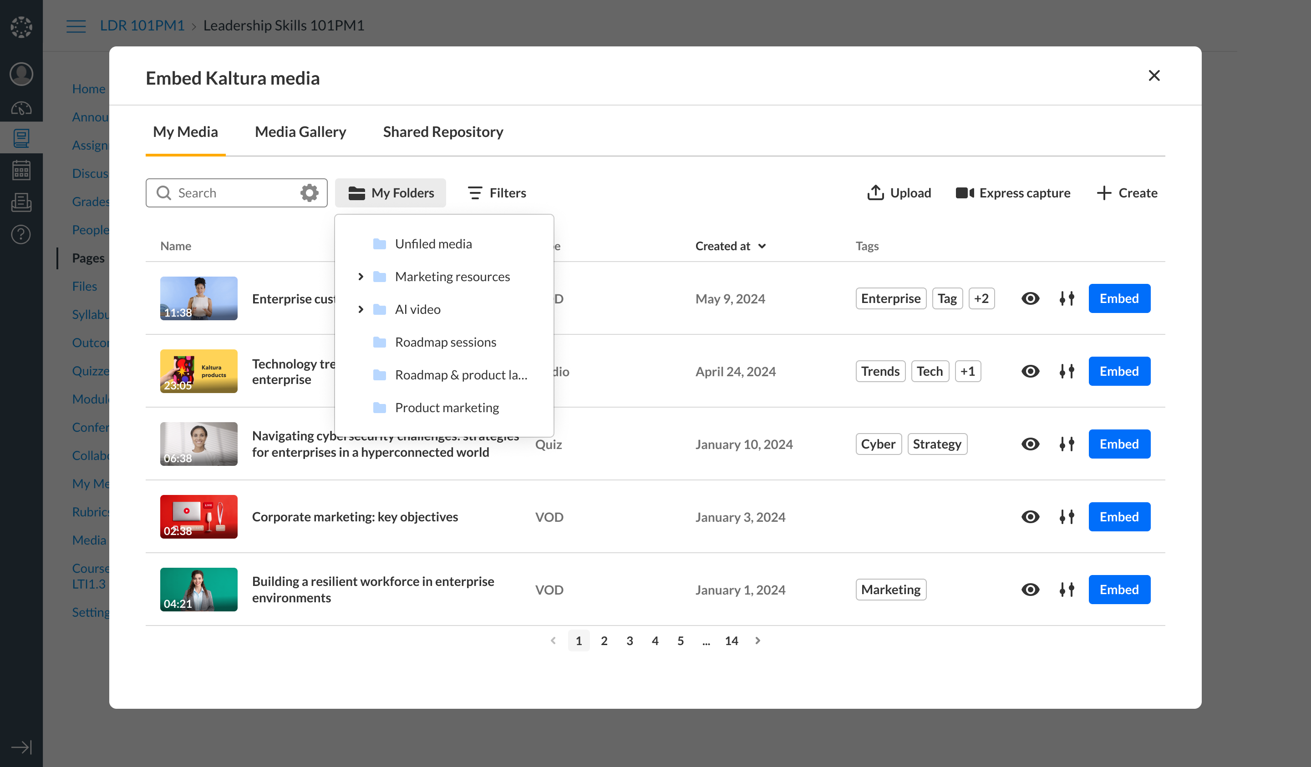This screenshot has width=1311, height=767.
Task: Embed the Technology trends video
Action: [x=1118, y=371]
